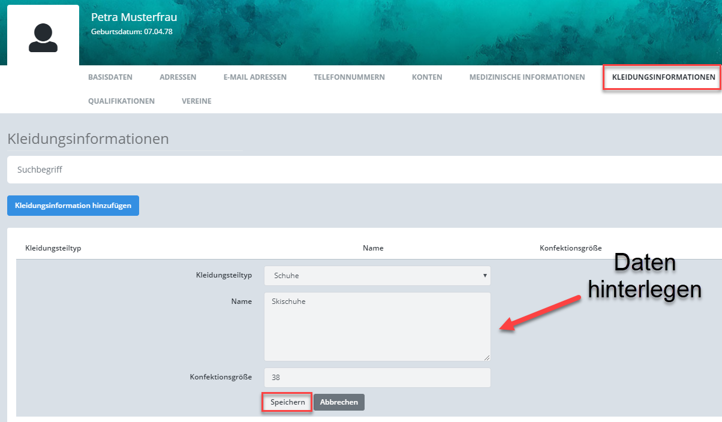Click into the Name textarea containing Skischuhe
Viewport: 722px width, 422px height.
(377, 327)
